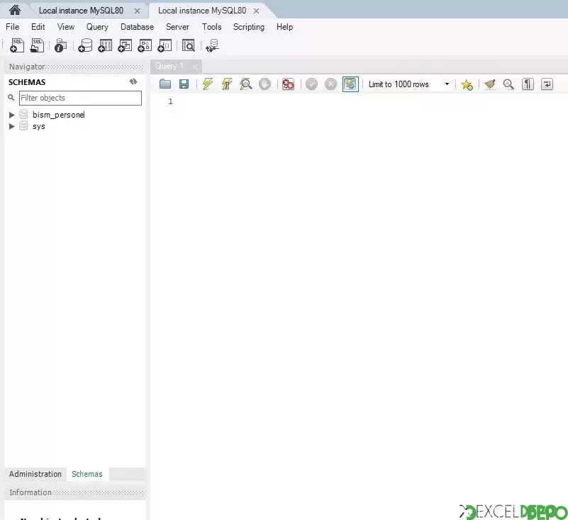Go to the Home screen icon
The height and width of the screenshot is (520, 568).
click(x=15, y=10)
